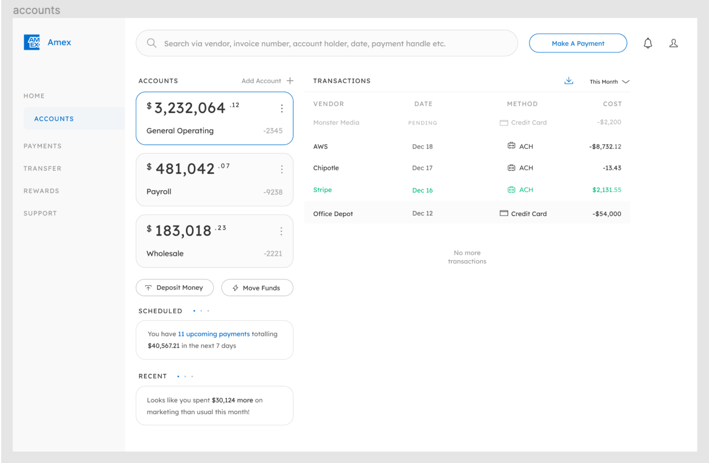Click the Amex brand name link
This screenshot has width=709, height=463.
(59, 42)
